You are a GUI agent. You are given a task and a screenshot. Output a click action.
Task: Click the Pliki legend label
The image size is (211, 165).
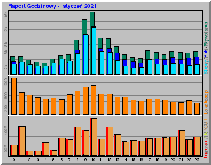tap(206, 53)
